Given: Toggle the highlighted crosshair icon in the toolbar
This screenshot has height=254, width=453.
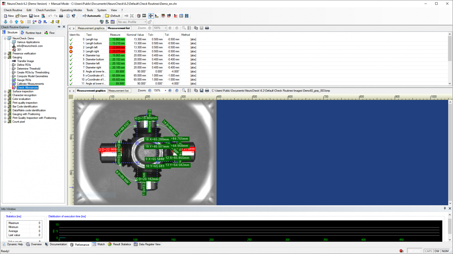Looking at the screenshot, I should point(151,16).
